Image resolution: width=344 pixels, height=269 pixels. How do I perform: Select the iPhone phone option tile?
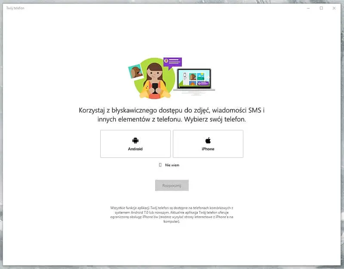click(x=208, y=144)
